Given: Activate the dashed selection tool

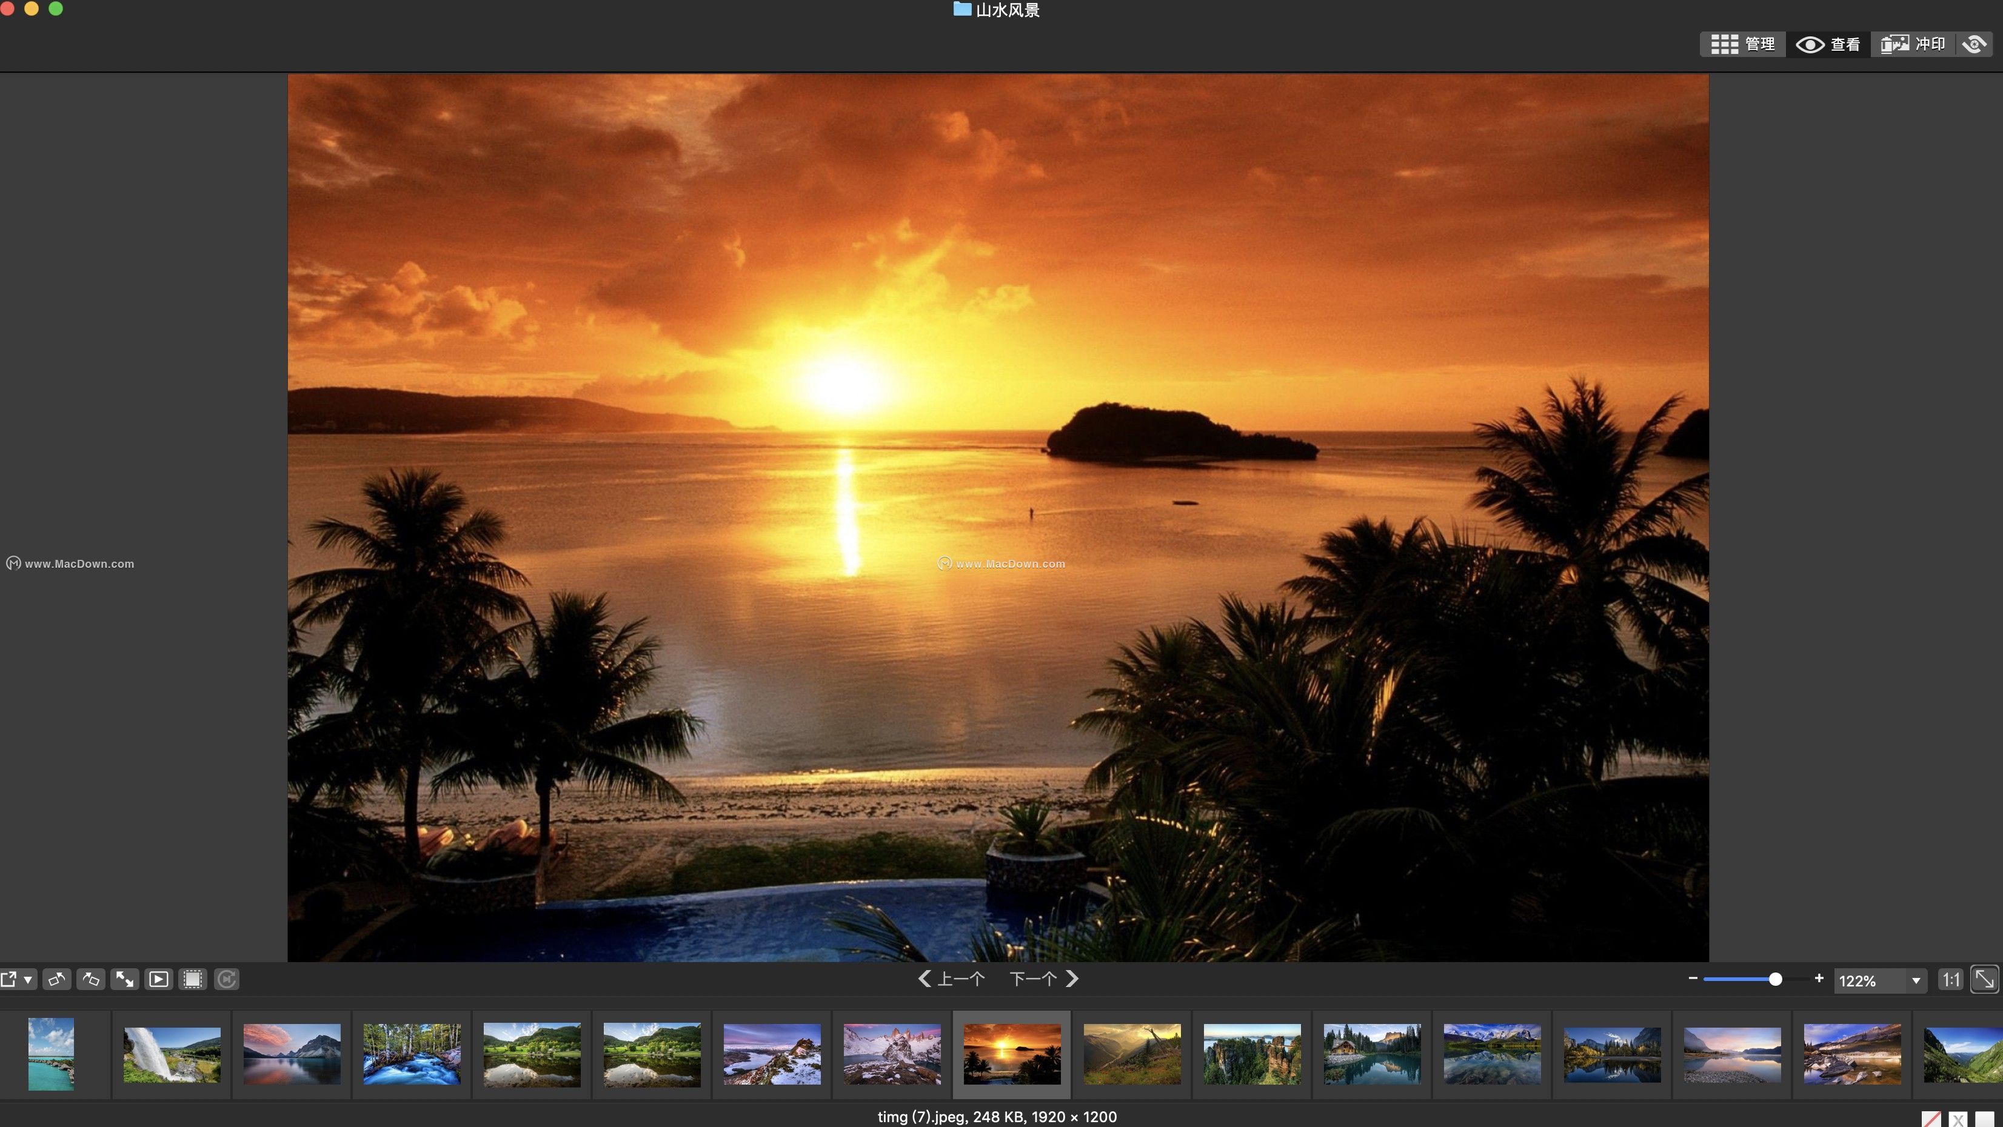Looking at the screenshot, I should pyautogui.click(x=192, y=979).
